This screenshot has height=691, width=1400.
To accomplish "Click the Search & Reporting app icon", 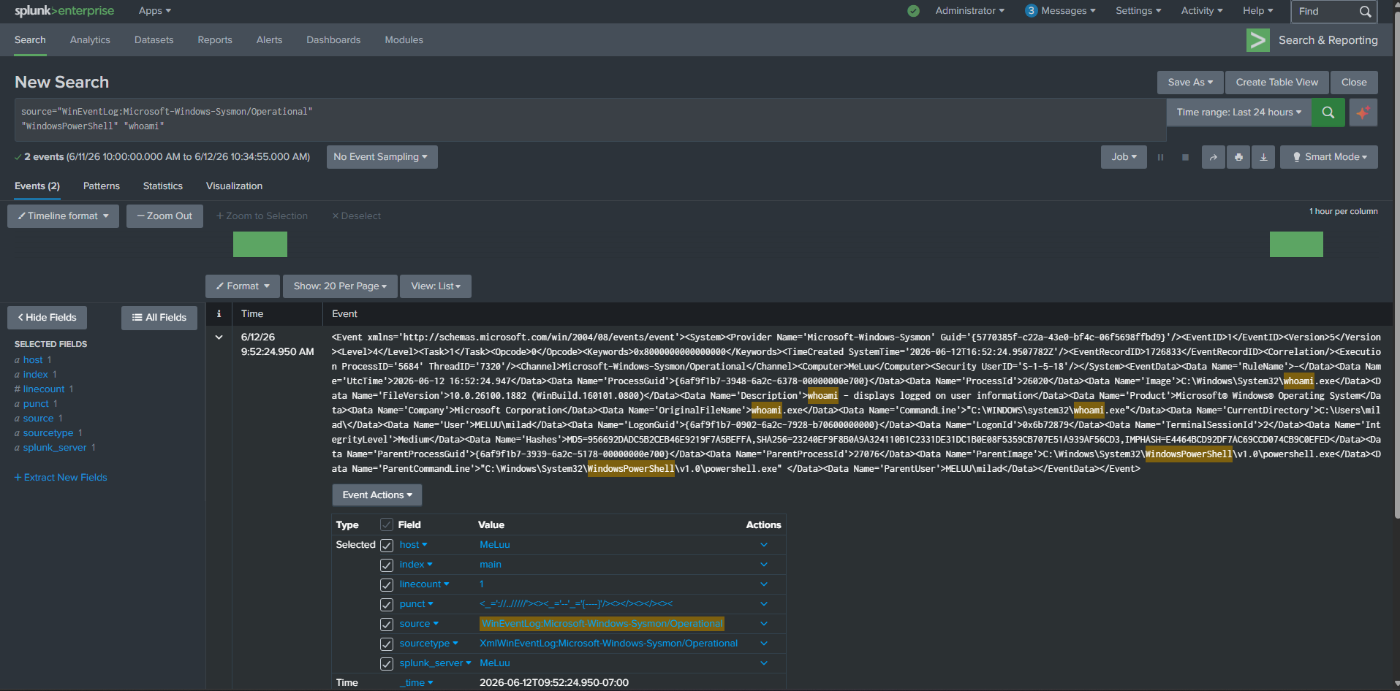I will pyautogui.click(x=1257, y=40).
